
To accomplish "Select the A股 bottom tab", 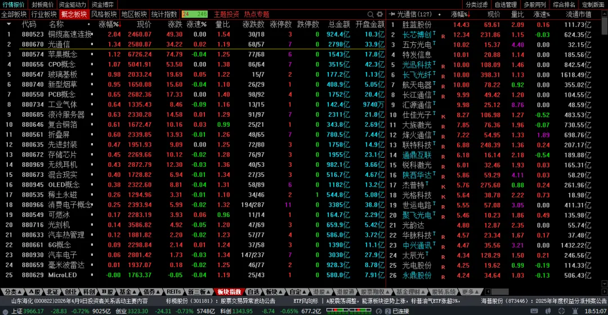I will click(34, 292).
